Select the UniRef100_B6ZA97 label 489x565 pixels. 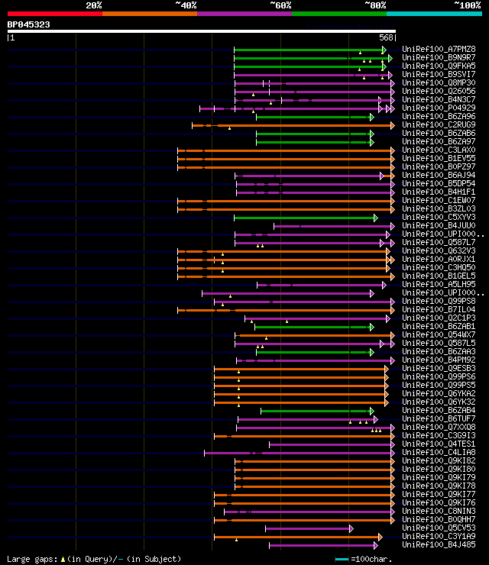click(439, 141)
